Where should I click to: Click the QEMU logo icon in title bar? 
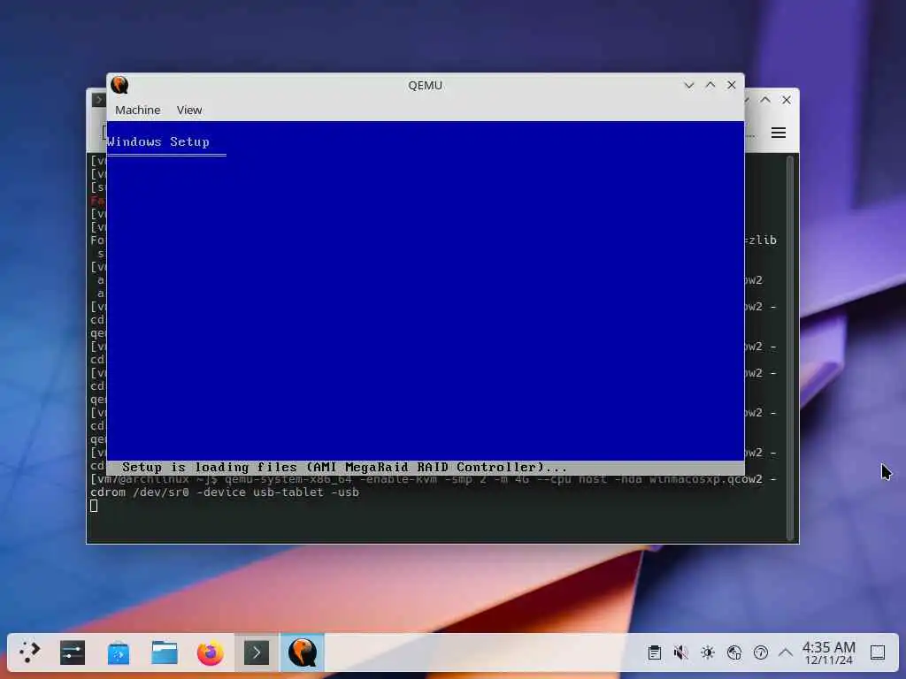coord(119,85)
